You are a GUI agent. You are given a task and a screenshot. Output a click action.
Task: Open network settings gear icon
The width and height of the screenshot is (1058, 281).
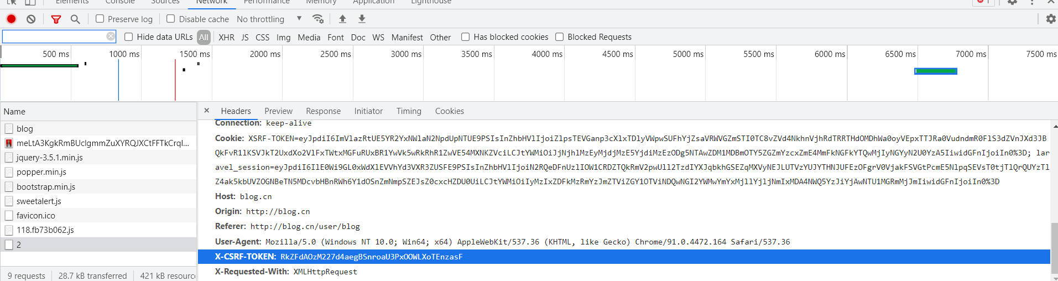[1051, 19]
